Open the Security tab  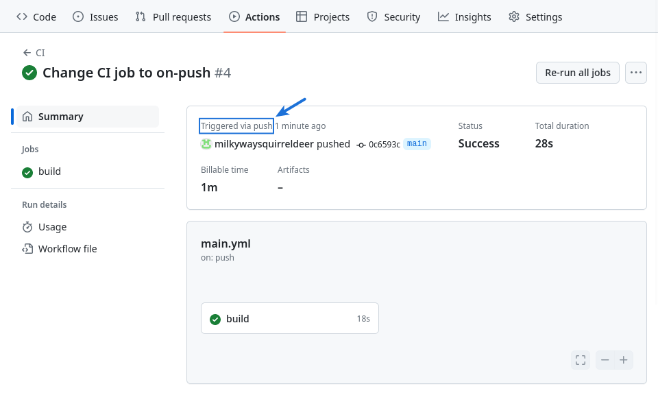393,16
